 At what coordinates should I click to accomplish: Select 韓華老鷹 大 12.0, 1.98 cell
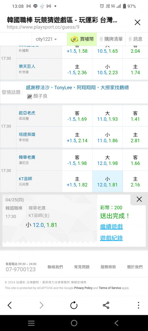pyautogui.click(x=107, y=160)
